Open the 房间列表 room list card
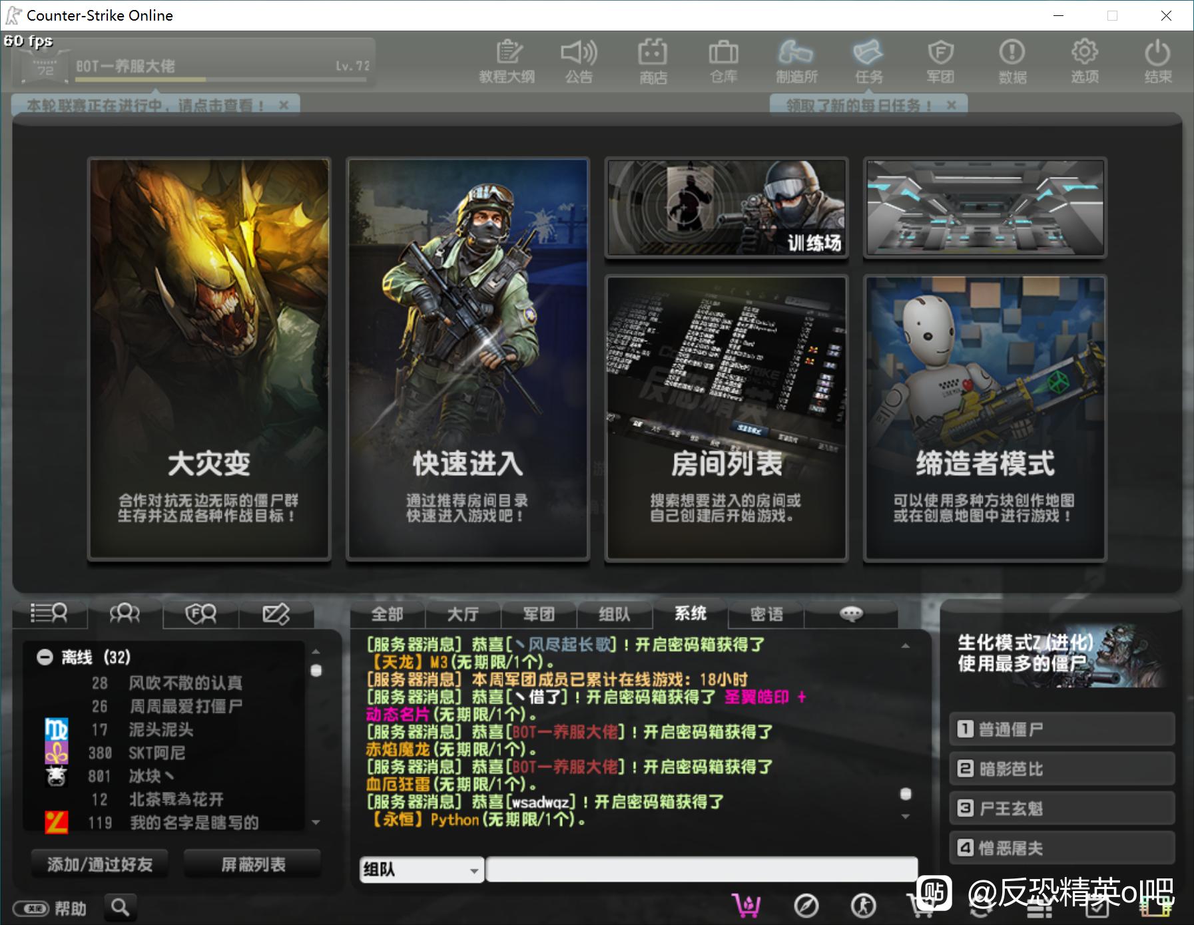Viewport: 1194px width, 925px height. point(727,418)
